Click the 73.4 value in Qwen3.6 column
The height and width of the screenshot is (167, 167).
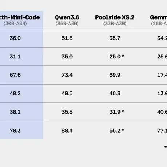coord(67,75)
